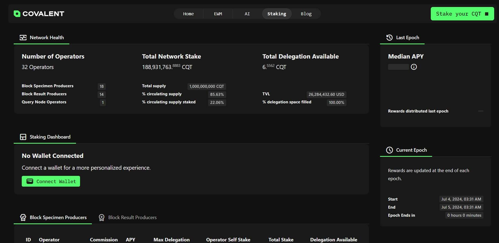499x243 pixels.
Task: Click the Total Delegation Available 6.5562 CQT value
Action: [x=274, y=67]
